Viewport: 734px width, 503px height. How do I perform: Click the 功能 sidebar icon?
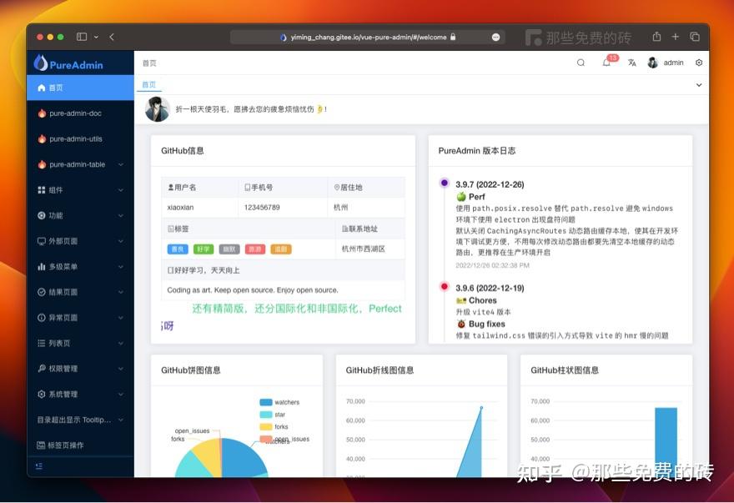[41, 215]
